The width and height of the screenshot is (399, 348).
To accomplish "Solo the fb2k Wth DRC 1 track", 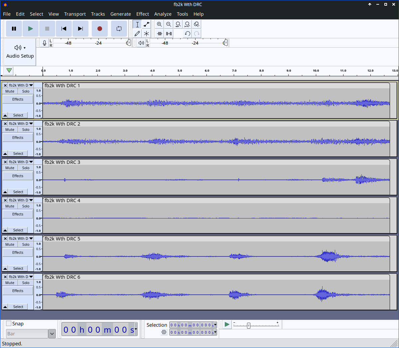I will tap(26, 91).
